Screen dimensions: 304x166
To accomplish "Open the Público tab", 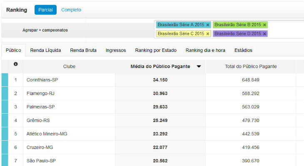I will click(x=13, y=50).
